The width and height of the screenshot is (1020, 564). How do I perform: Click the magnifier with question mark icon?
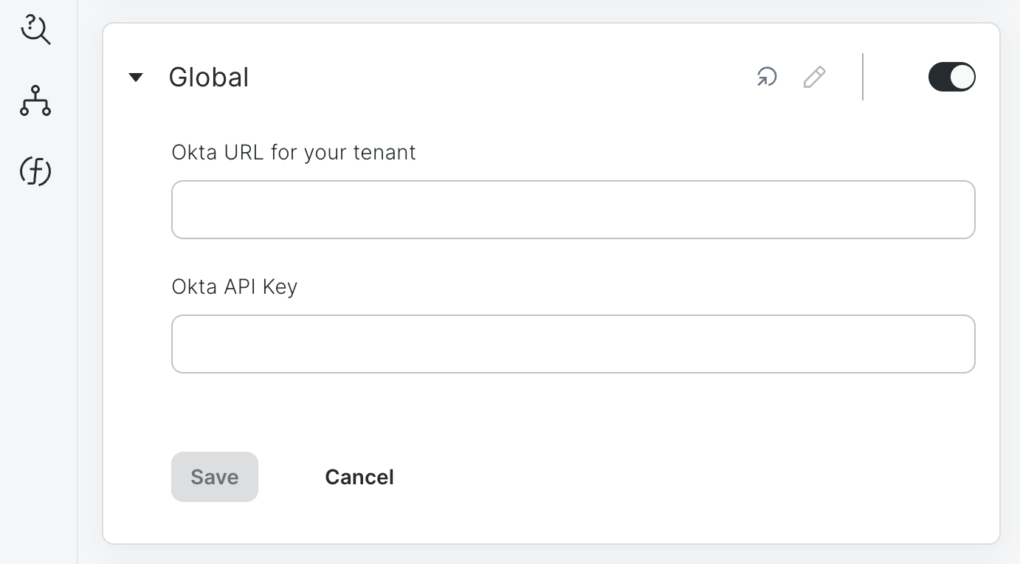(35, 31)
